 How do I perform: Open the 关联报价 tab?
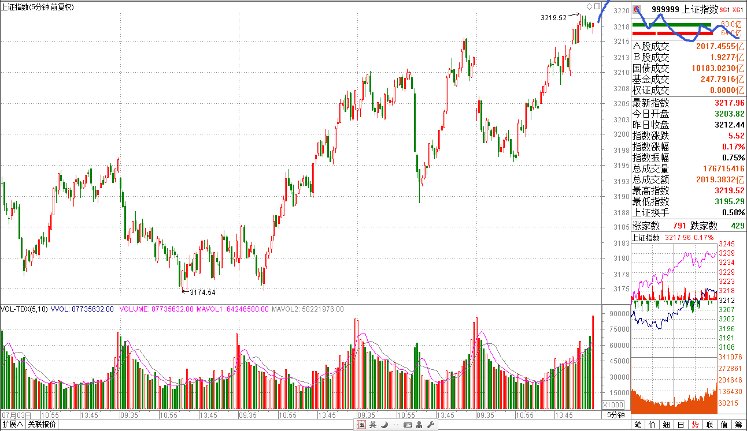[x=42, y=425]
